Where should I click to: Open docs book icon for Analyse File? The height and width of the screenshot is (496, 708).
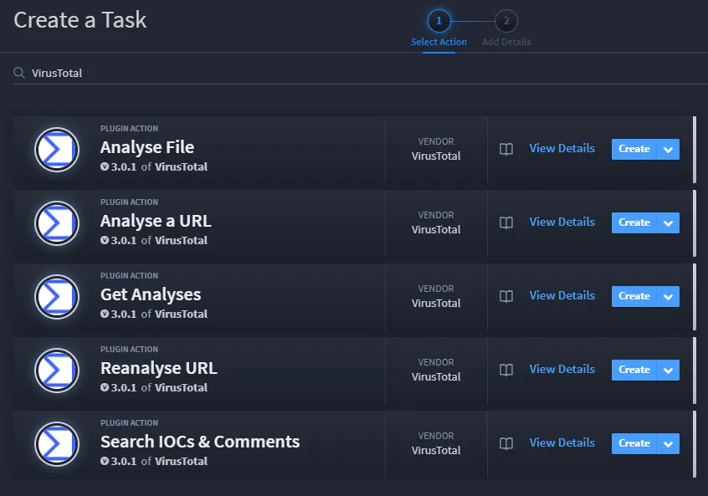point(506,149)
